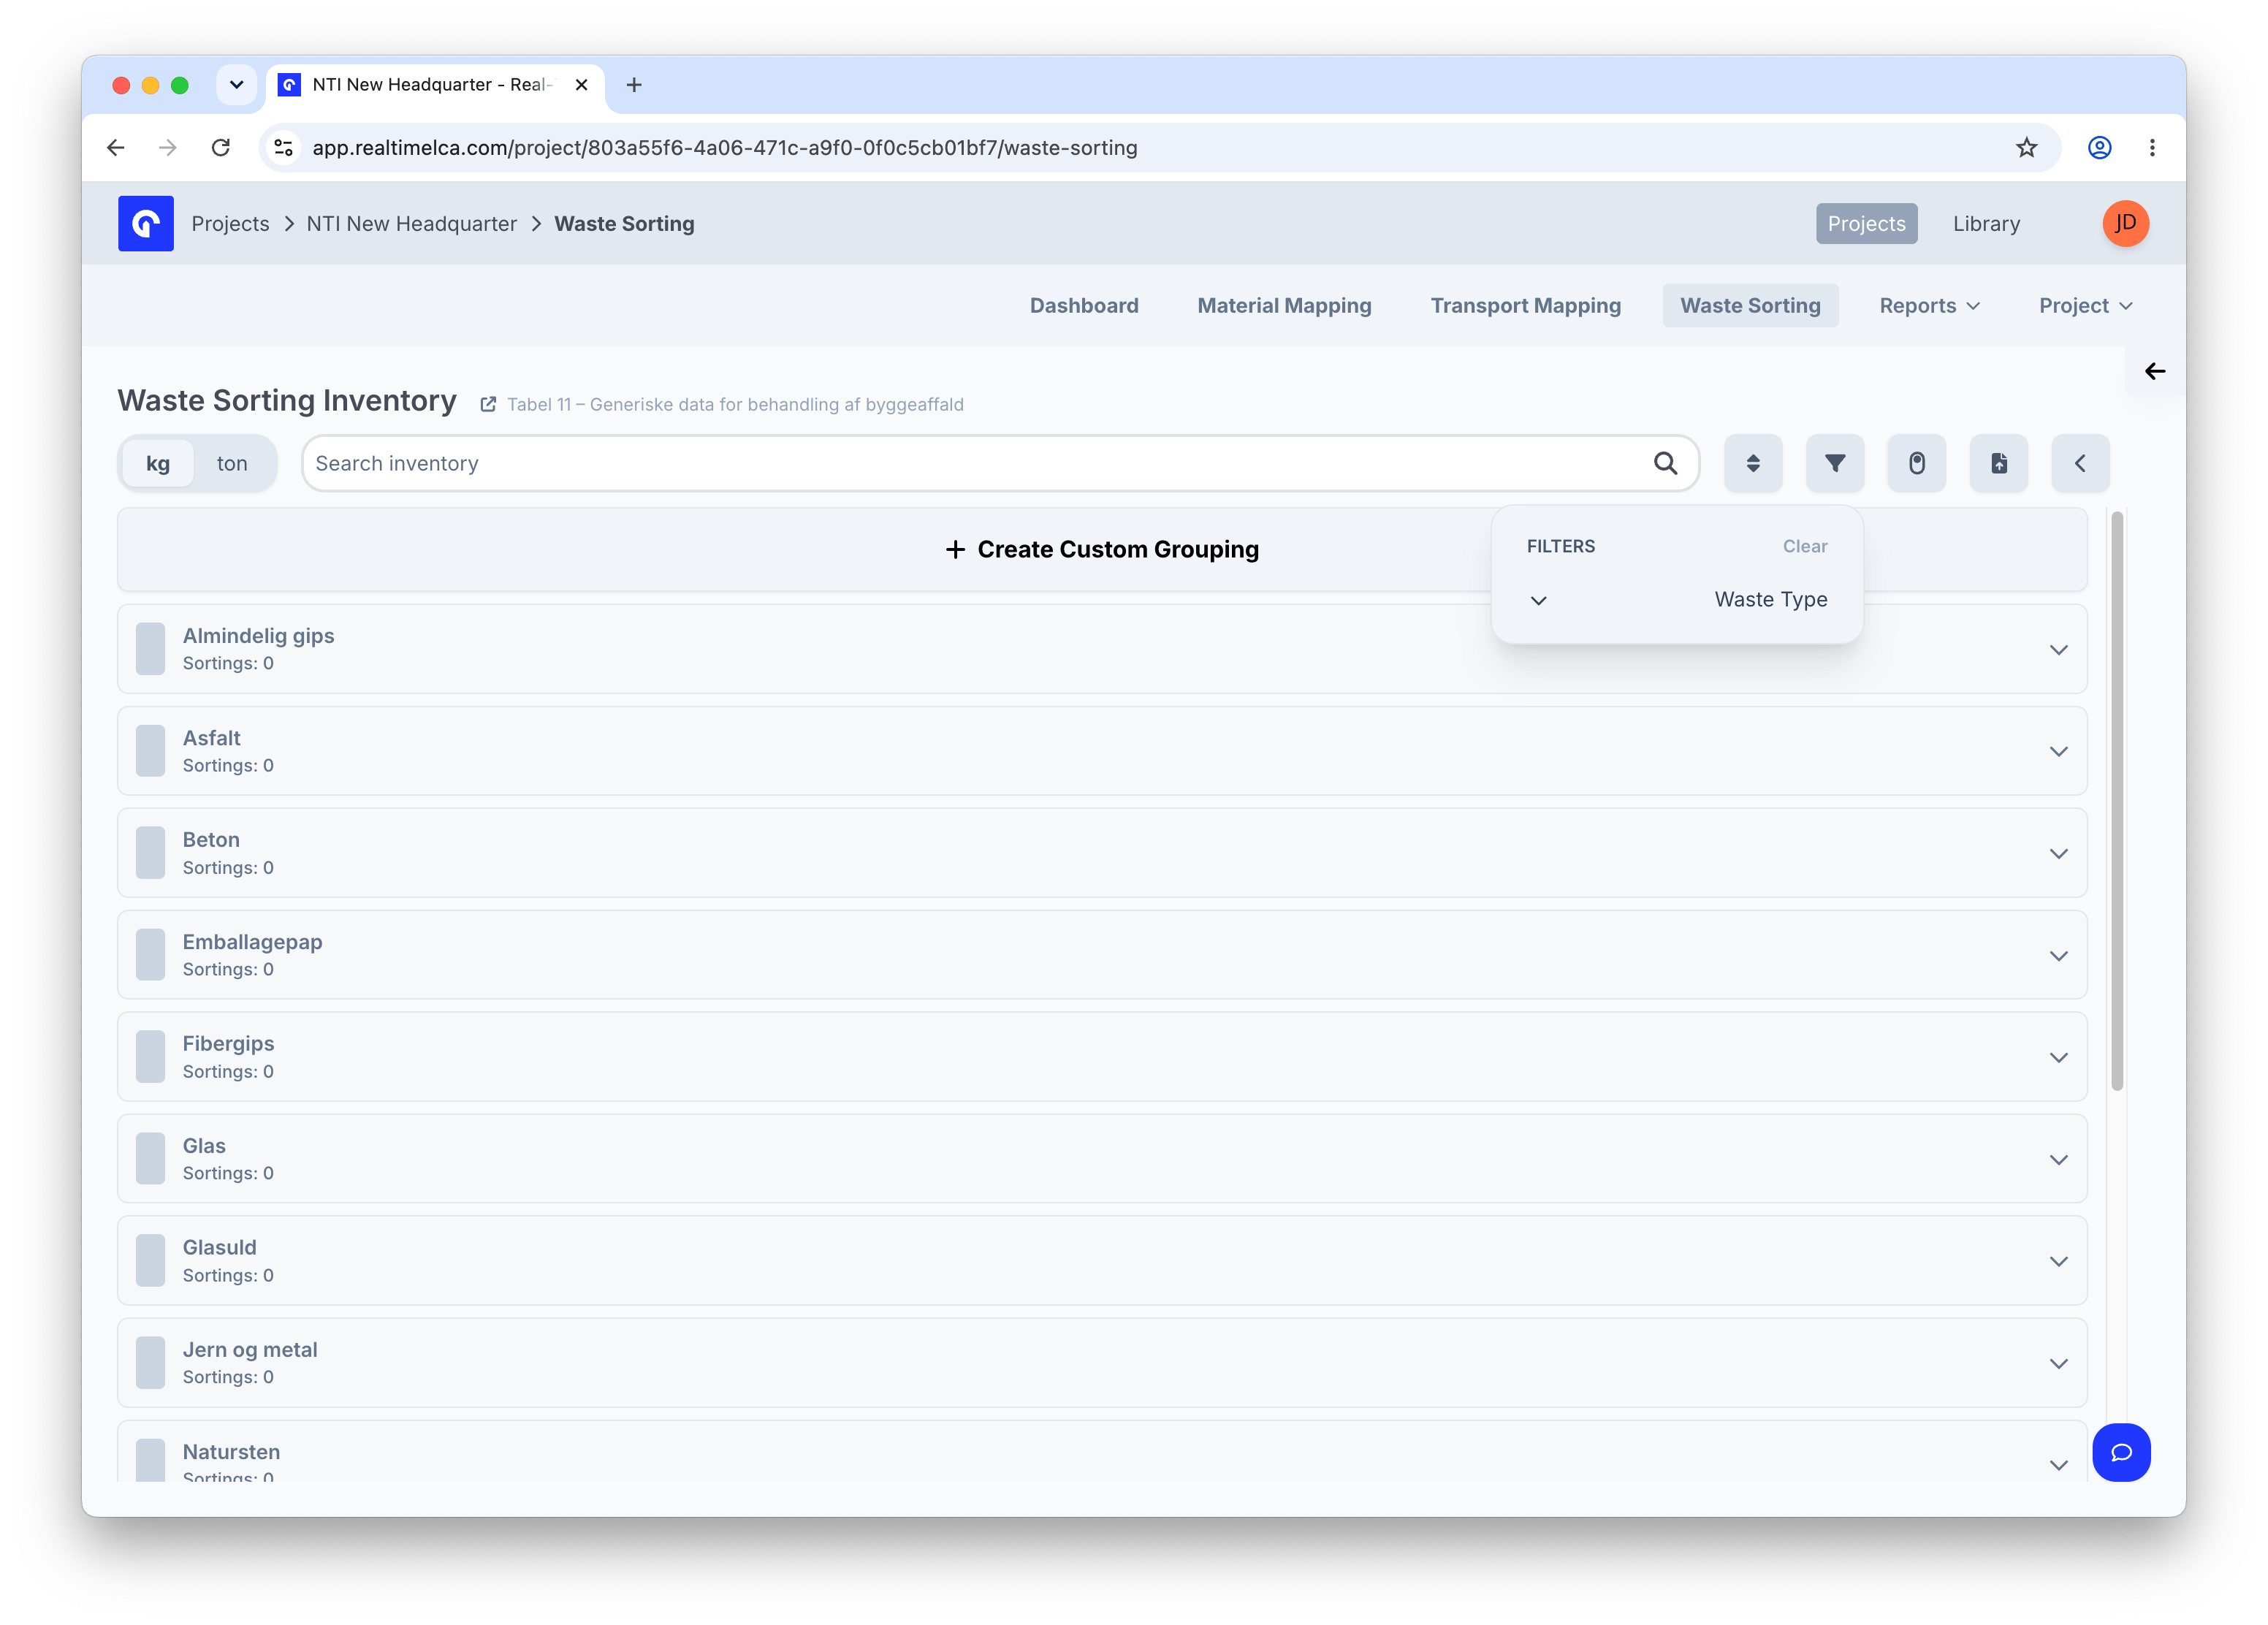
Task: Expand the Waste Type filter
Action: 1677,600
